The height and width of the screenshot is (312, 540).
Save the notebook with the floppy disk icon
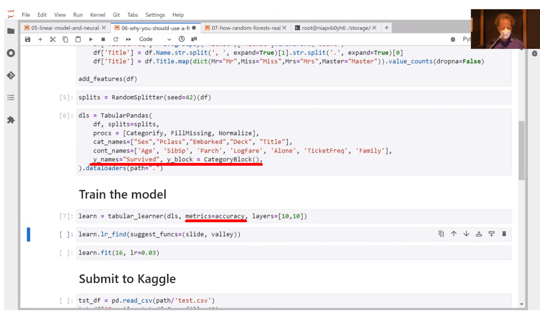tap(28, 39)
